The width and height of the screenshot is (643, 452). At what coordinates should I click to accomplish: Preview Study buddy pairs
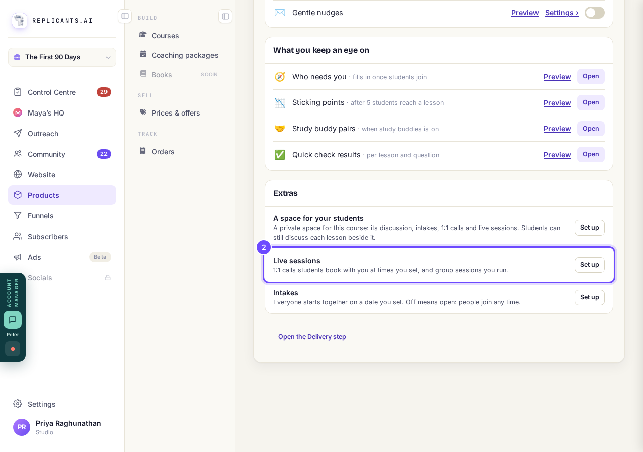point(557,129)
